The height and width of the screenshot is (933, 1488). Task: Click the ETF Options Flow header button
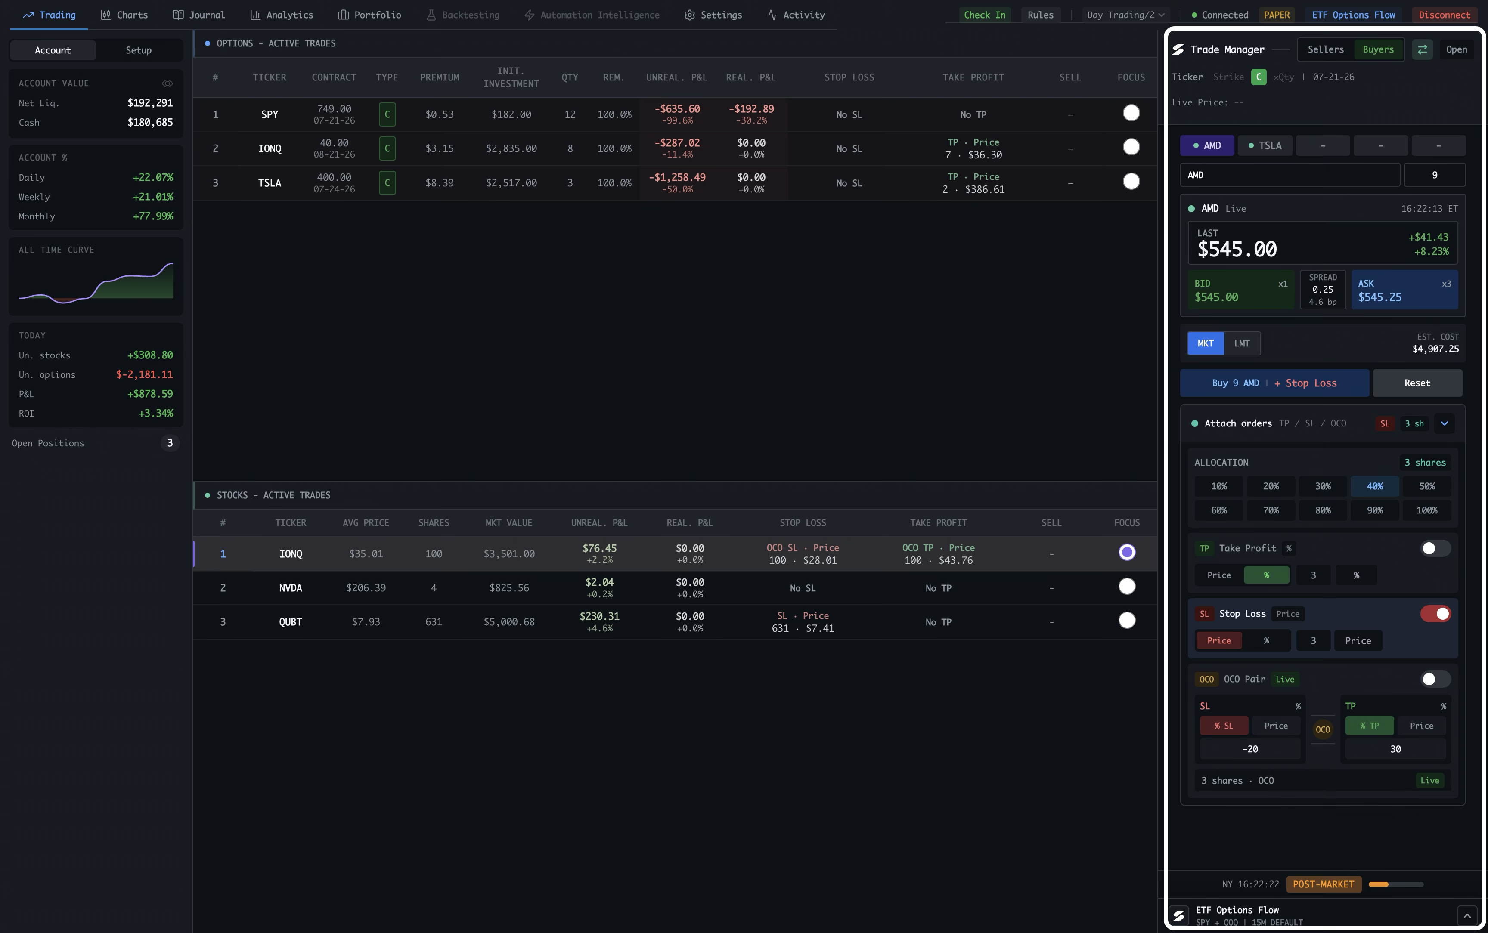[1354, 15]
